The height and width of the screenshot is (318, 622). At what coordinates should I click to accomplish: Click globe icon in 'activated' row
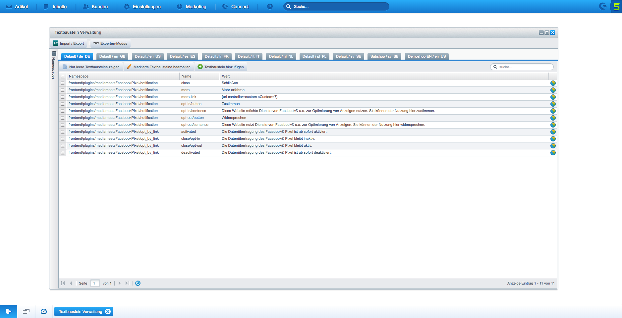pyautogui.click(x=553, y=132)
